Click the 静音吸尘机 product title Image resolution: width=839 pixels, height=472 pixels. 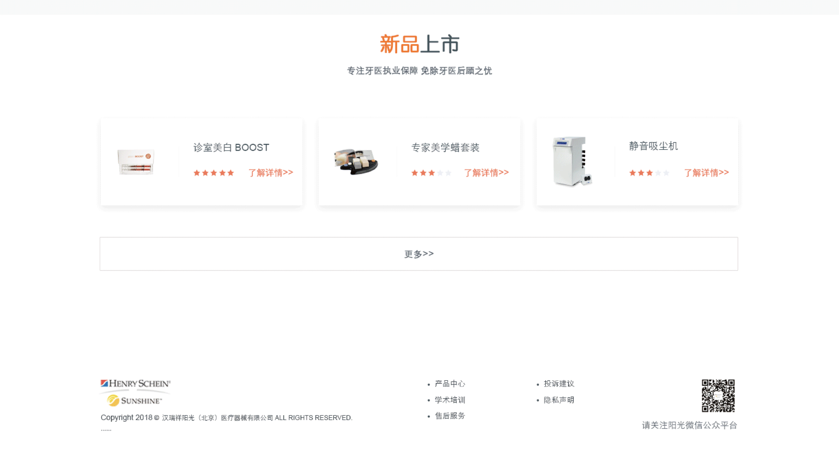point(653,146)
